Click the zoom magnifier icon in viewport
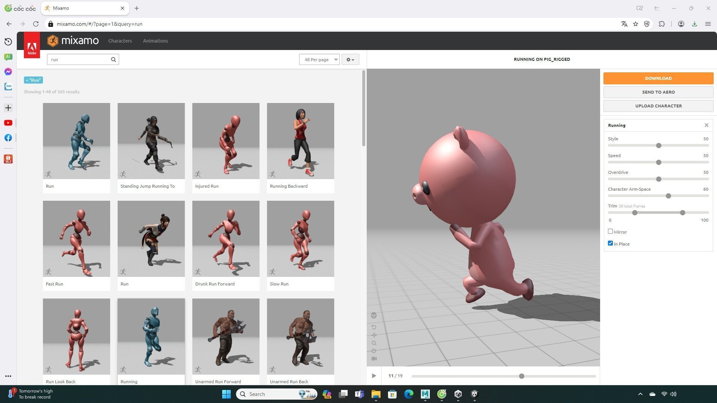The height and width of the screenshot is (403, 717). coord(374,343)
